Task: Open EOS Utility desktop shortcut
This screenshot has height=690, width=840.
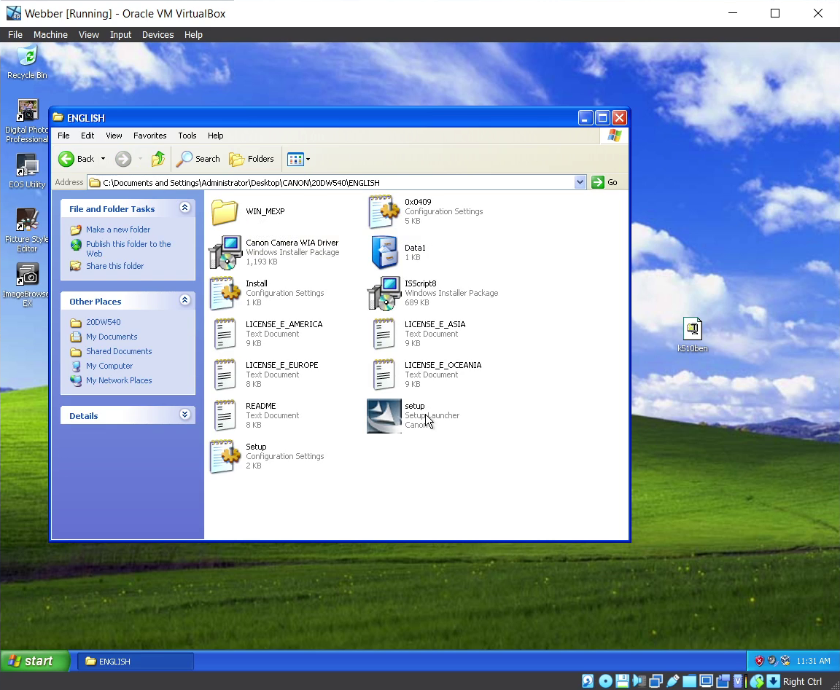Action: point(27,166)
